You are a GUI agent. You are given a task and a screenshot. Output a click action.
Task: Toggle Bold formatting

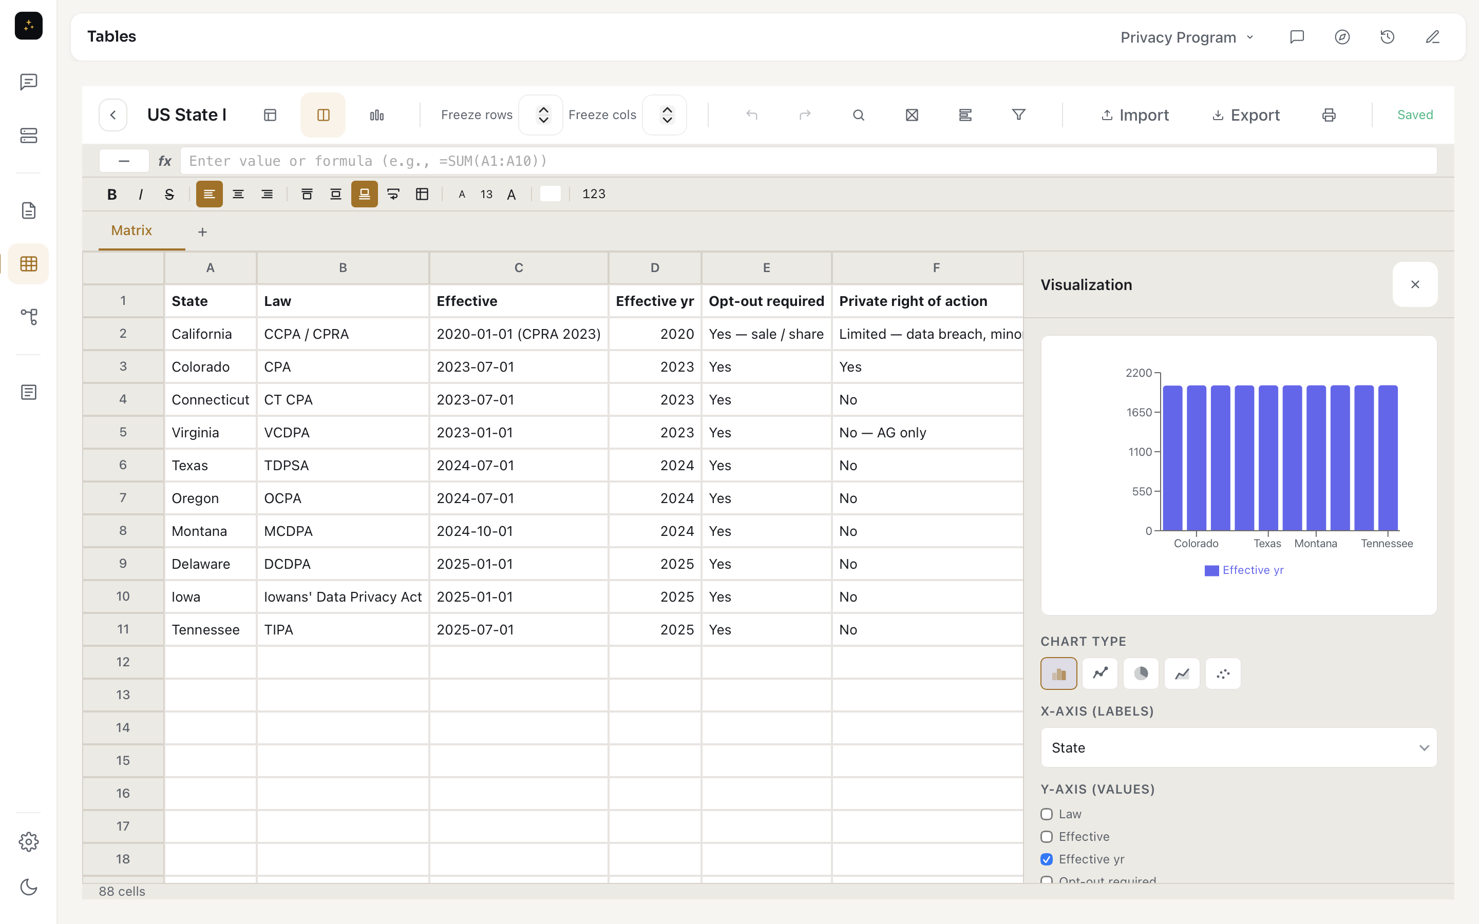[112, 195]
